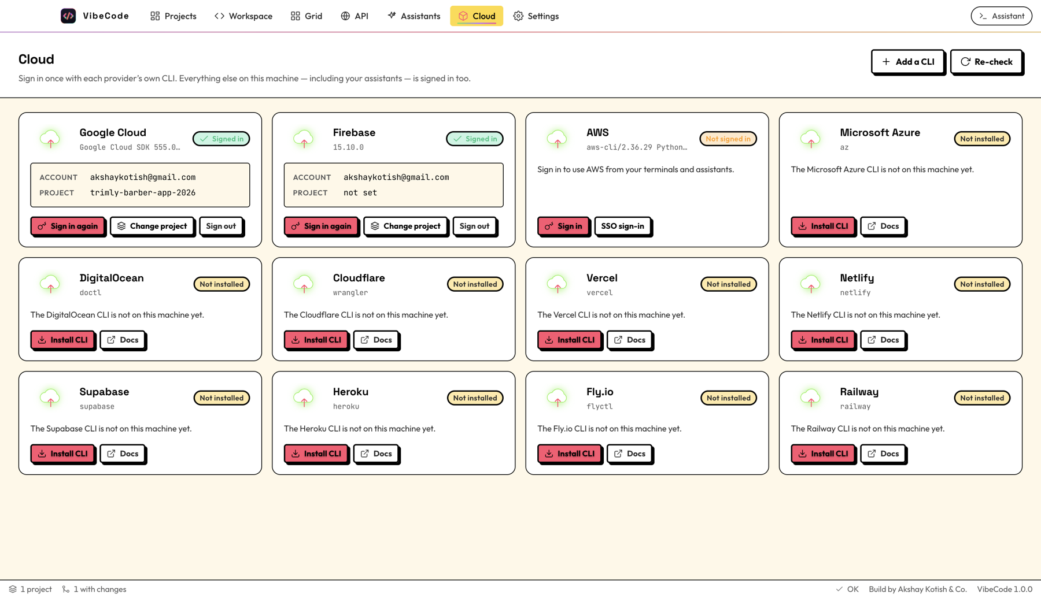1041x598 pixels.
Task: Install the Railway CLI
Action: click(822, 454)
